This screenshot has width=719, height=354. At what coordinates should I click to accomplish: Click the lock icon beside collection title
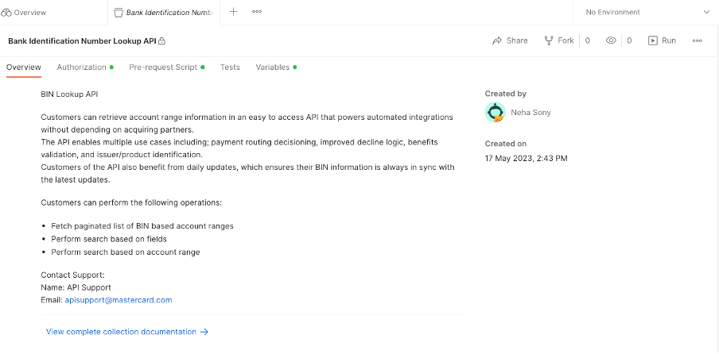162,40
